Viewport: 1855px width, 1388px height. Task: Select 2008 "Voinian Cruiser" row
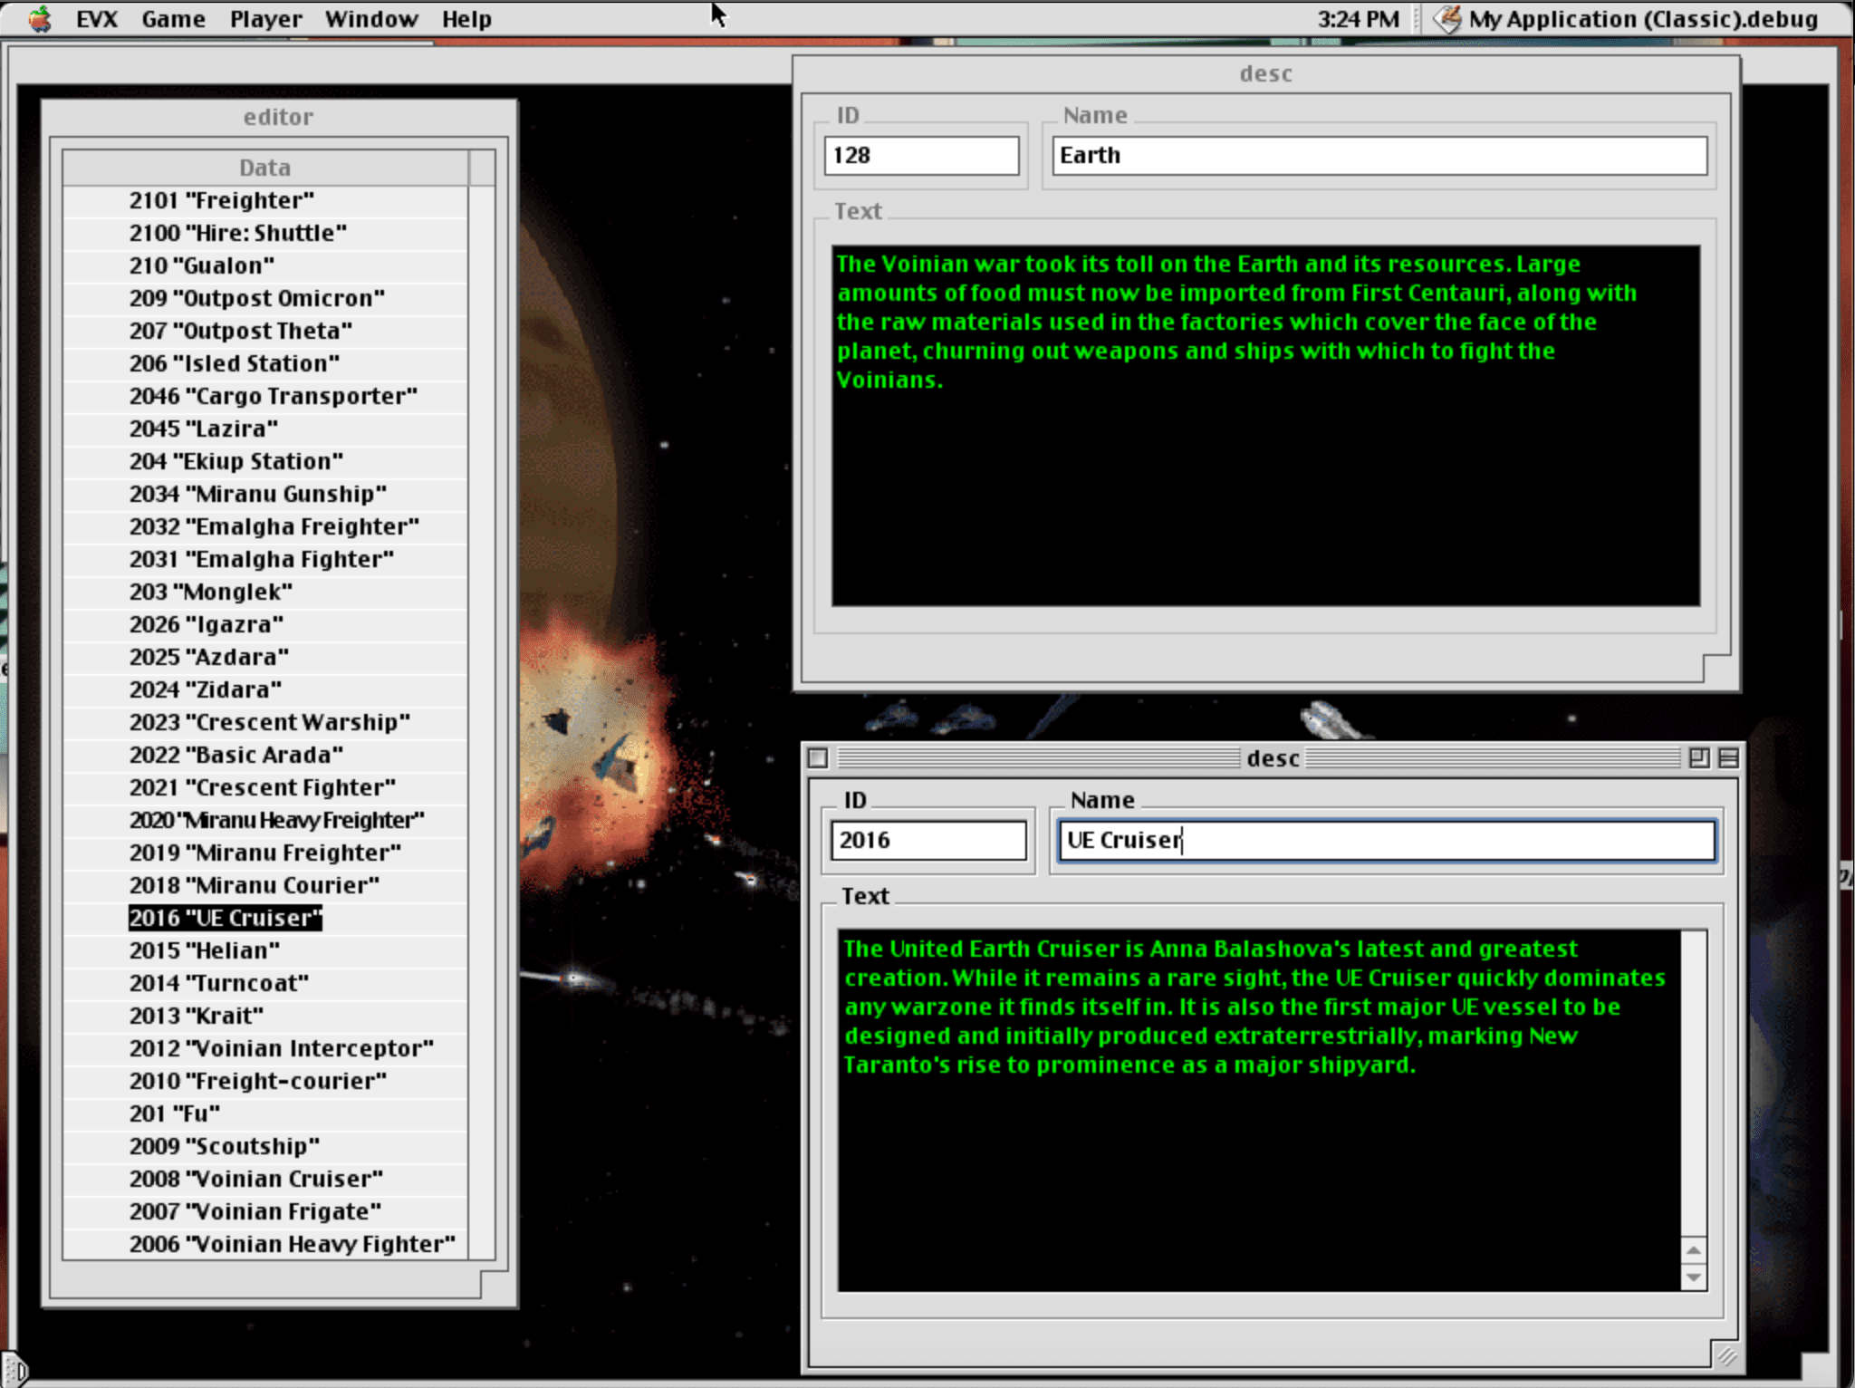pyautogui.click(x=265, y=1179)
